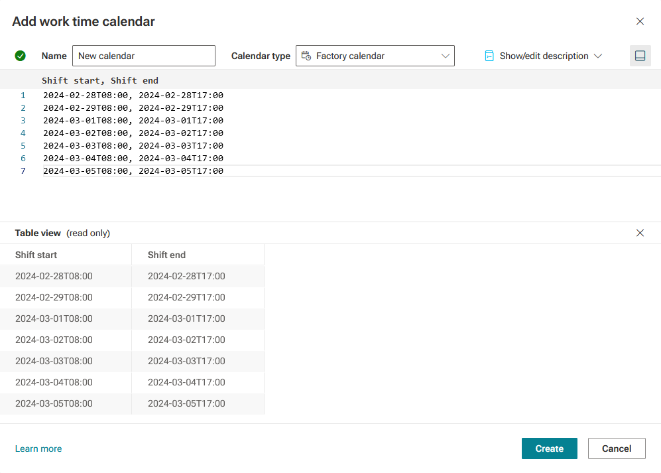This screenshot has height=473, width=661.
Task: Click editor line 2 with 2024-02-29
Action: coord(133,108)
